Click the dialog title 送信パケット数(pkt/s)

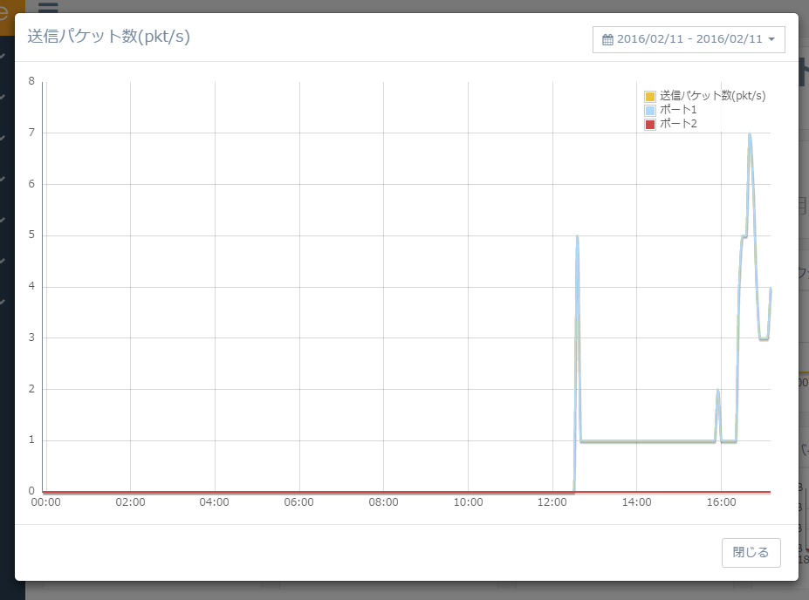tap(108, 37)
